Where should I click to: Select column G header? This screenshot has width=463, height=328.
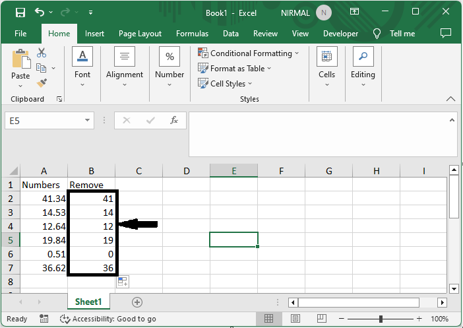tap(328, 171)
